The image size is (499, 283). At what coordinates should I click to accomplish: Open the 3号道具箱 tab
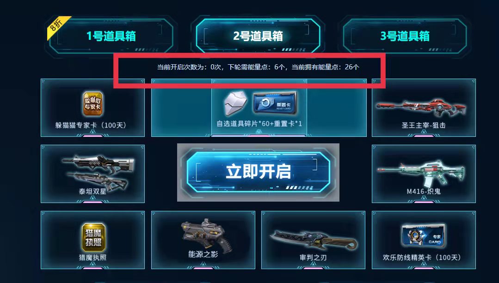tap(405, 36)
